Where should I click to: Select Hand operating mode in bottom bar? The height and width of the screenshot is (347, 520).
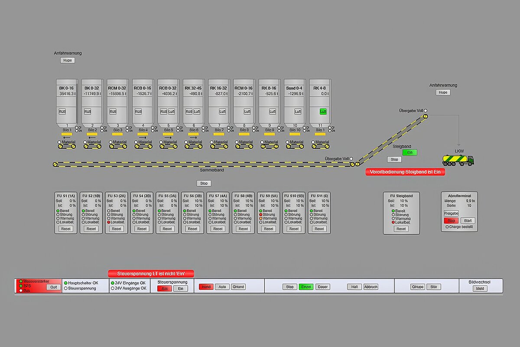click(x=206, y=287)
